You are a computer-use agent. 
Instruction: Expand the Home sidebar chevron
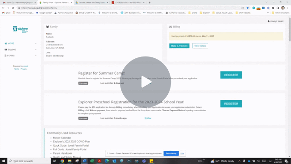pos(36,44)
